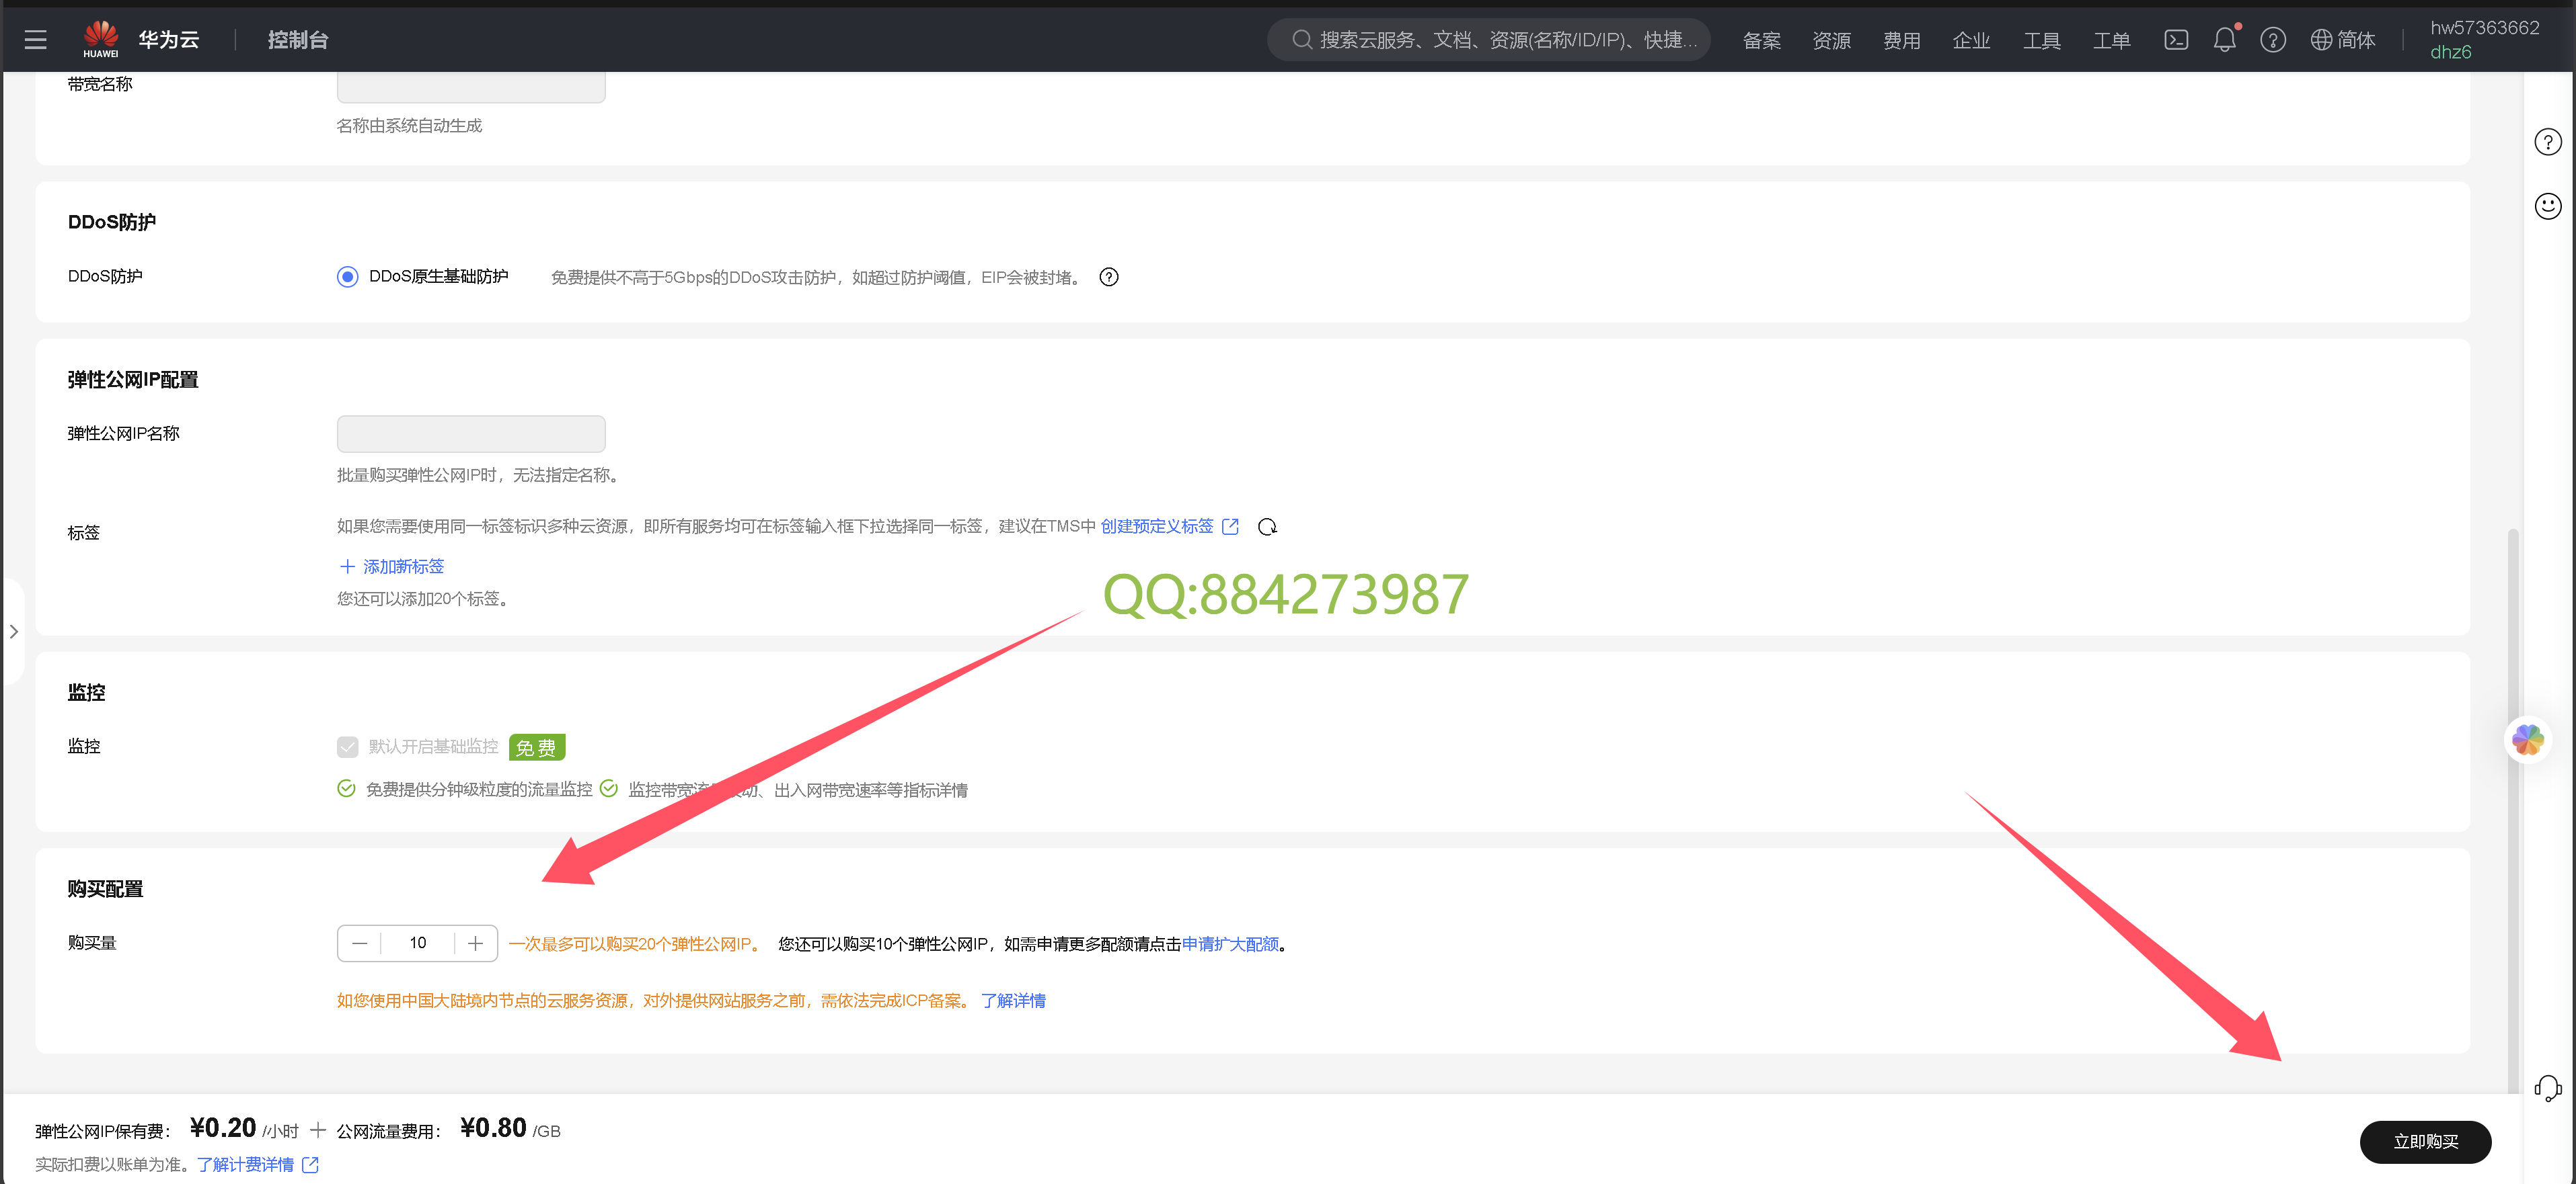Toggle 默认开启基础监控 checkbox
This screenshot has height=1184, width=2576.
click(x=347, y=747)
